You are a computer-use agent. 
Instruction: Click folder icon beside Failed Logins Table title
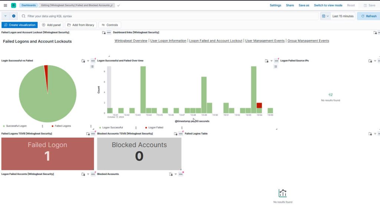pos(370,134)
